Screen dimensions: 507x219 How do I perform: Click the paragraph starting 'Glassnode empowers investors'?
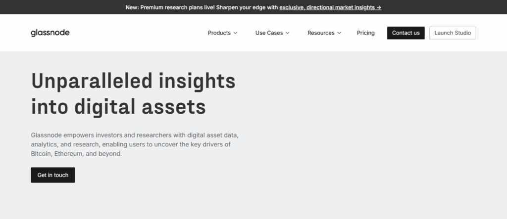pyautogui.click(x=135, y=144)
